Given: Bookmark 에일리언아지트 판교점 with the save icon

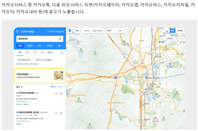Looking at the screenshot, I should 56,113.
